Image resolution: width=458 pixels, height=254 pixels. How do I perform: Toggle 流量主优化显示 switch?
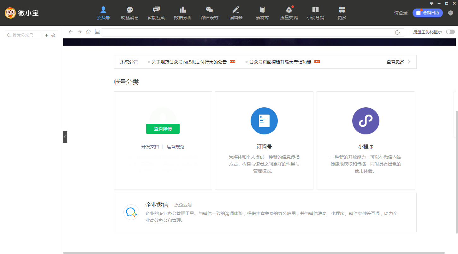tap(450, 32)
